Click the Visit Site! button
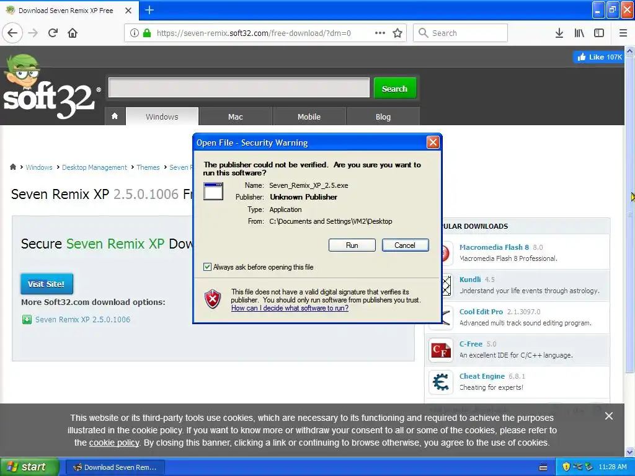 point(47,284)
